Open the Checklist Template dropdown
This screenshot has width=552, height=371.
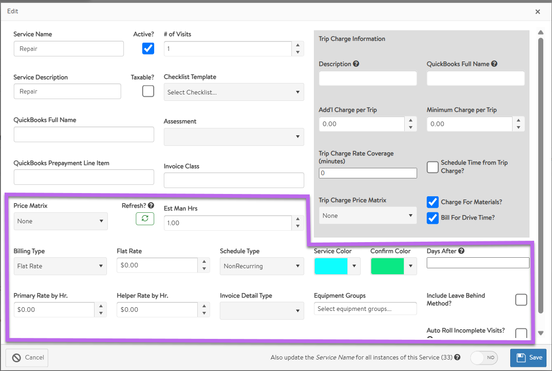tap(234, 92)
